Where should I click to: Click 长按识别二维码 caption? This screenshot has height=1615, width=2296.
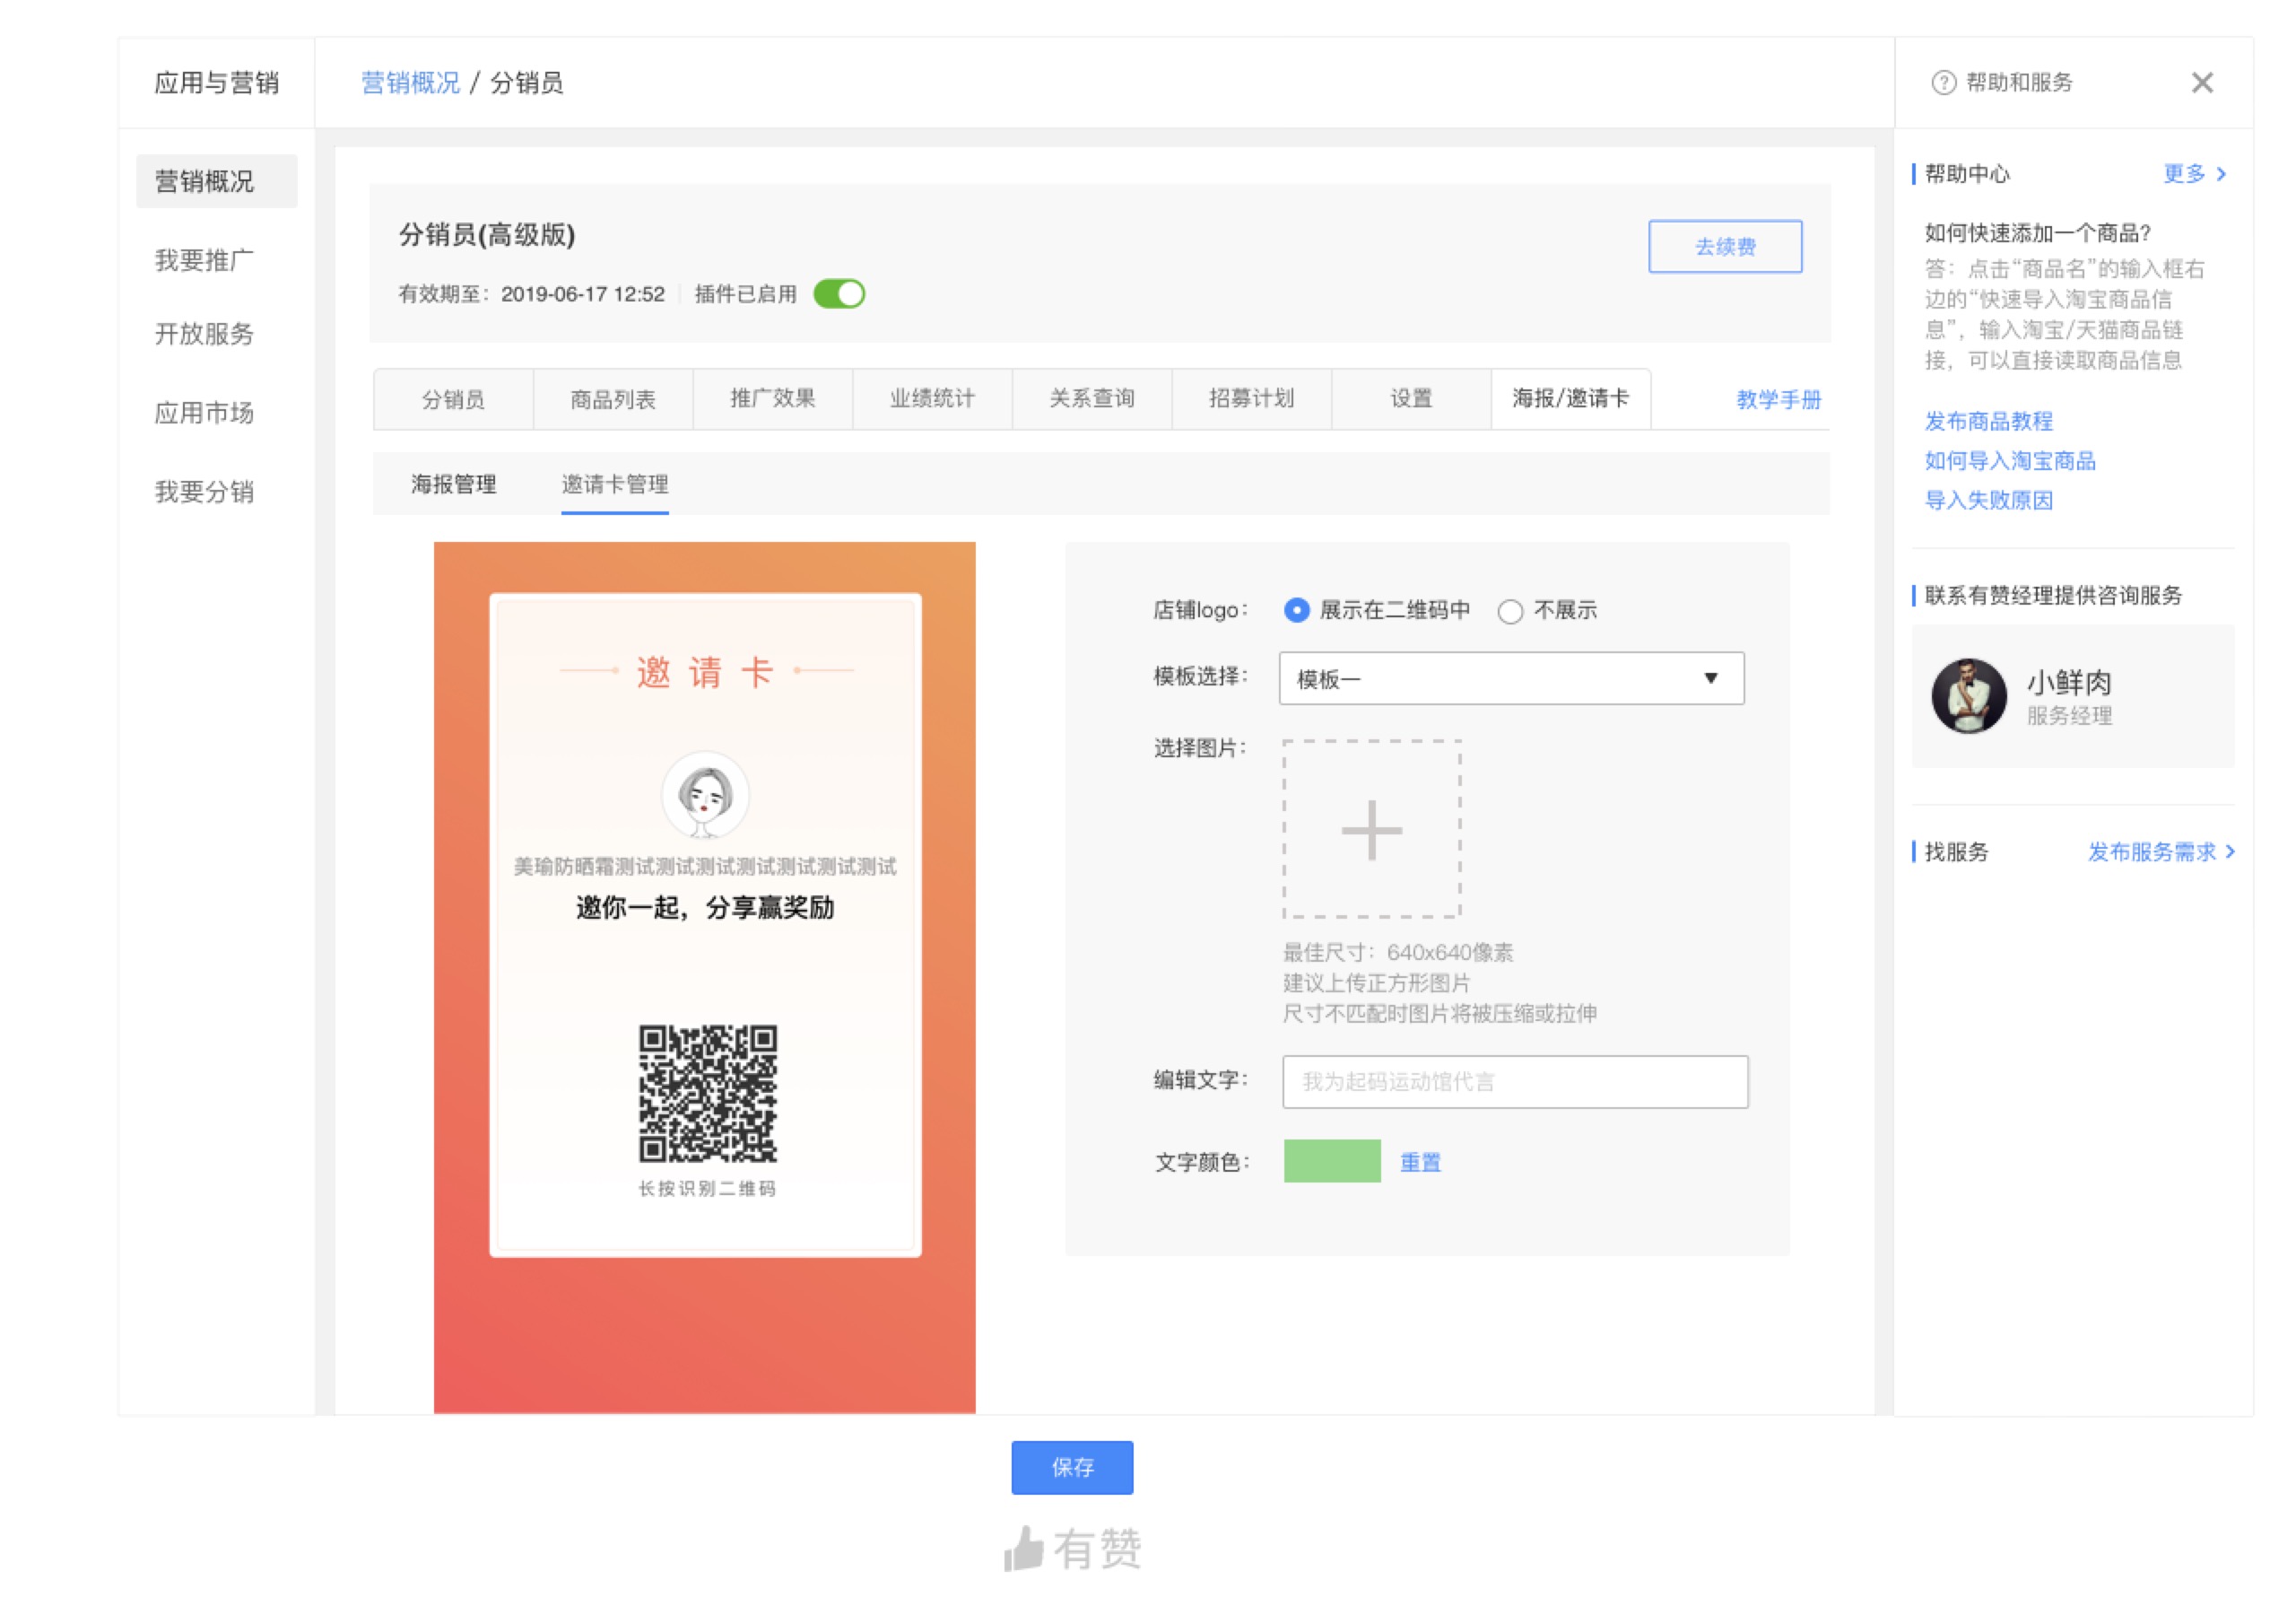pyautogui.click(x=707, y=1189)
